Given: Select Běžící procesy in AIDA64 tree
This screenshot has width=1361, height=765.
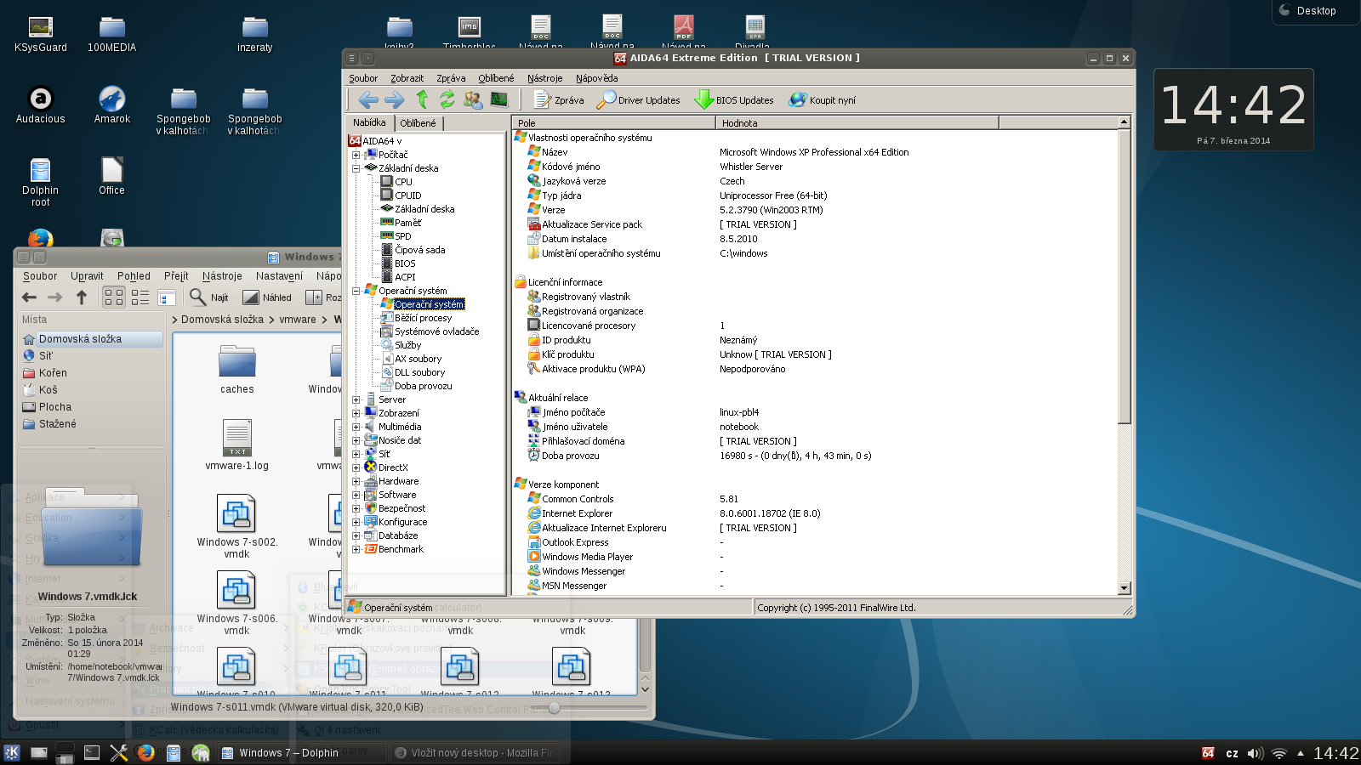Looking at the screenshot, I should [423, 318].
